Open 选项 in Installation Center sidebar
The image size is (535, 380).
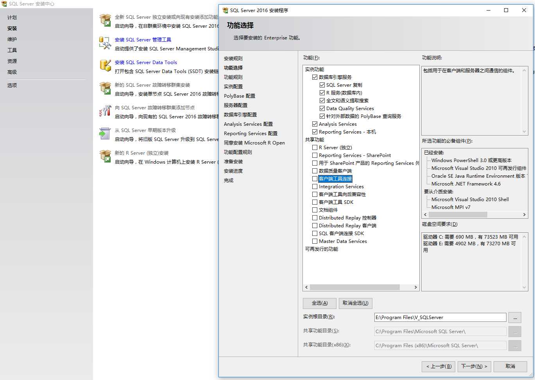pyautogui.click(x=12, y=85)
